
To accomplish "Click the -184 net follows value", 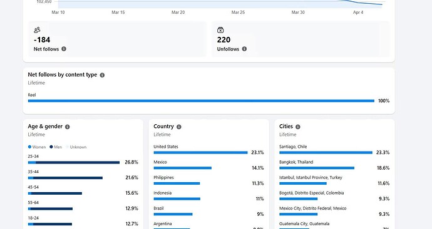I will [42, 40].
